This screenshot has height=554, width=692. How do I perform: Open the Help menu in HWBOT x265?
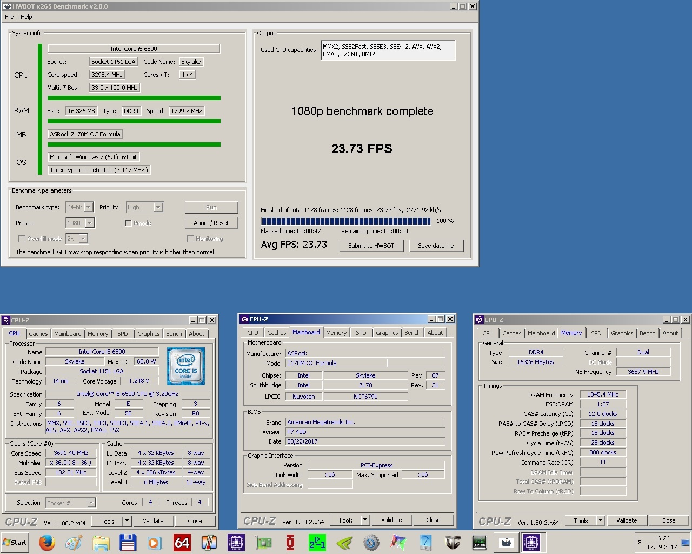tap(26, 17)
